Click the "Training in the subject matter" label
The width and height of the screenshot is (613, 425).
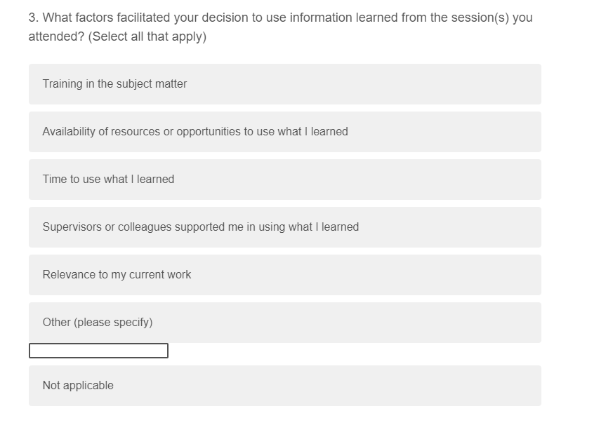[x=114, y=84]
